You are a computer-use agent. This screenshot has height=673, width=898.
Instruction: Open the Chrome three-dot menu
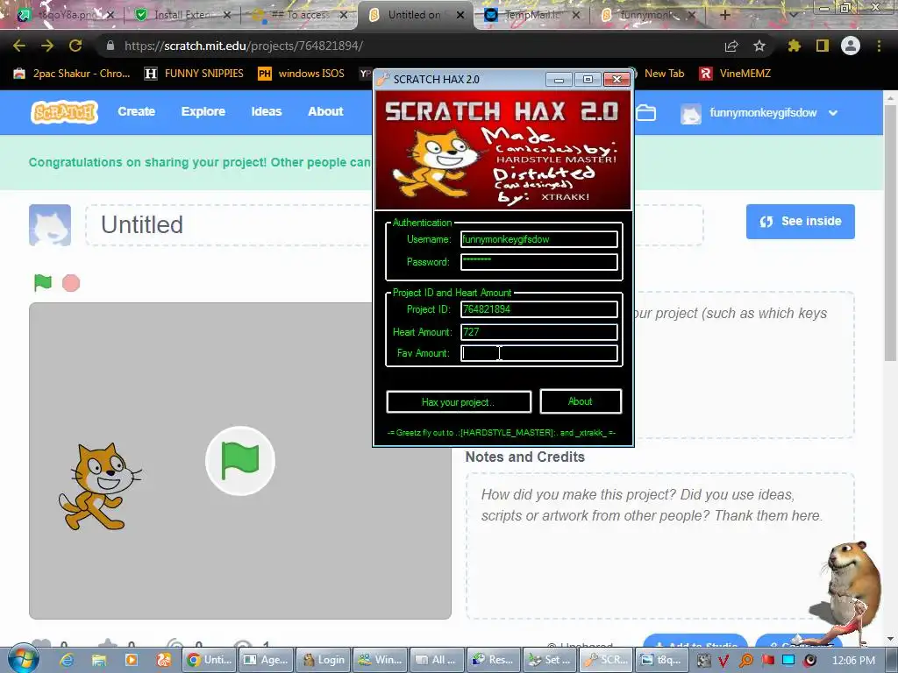pos(879,46)
